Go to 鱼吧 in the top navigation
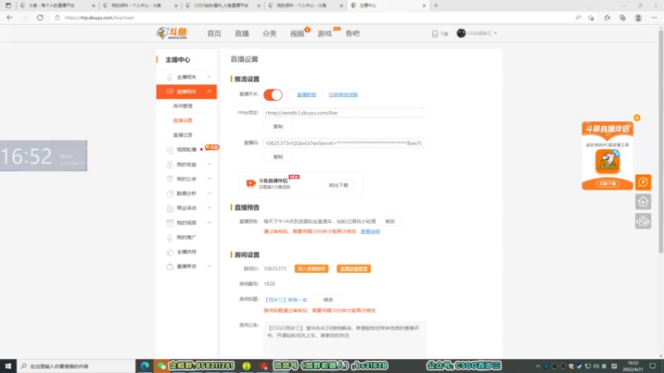 click(352, 33)
